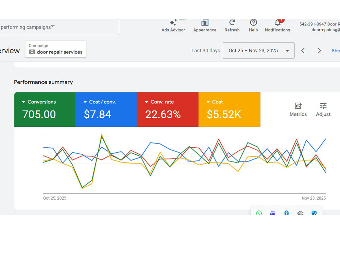Viewport: 340px width, 255px height.
Task: Open Windows Security shield tray icon
Action: coord(314,213)
